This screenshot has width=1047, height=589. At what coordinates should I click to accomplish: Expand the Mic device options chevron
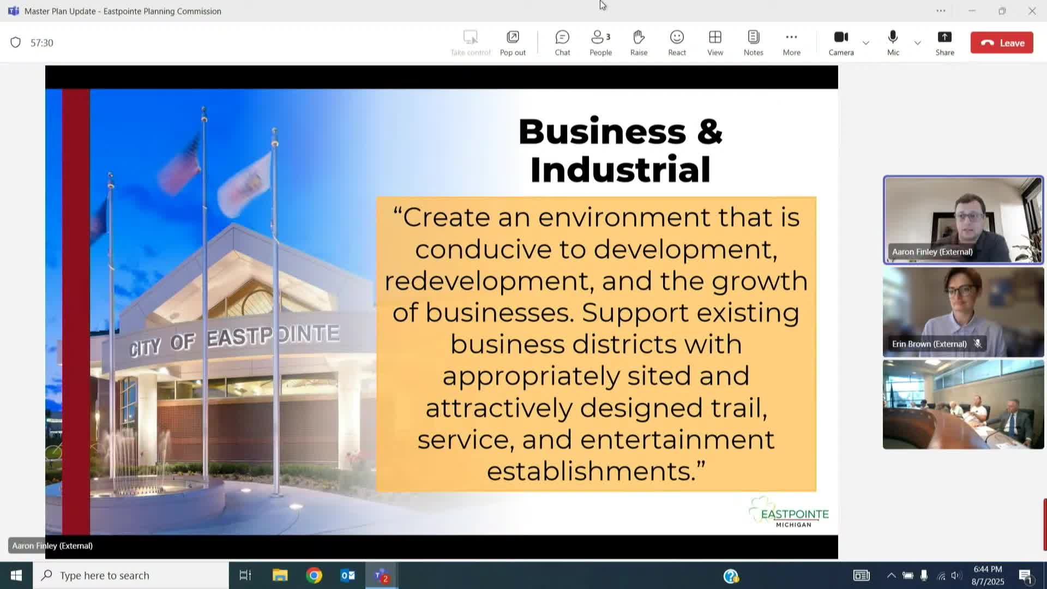point(918,43)
